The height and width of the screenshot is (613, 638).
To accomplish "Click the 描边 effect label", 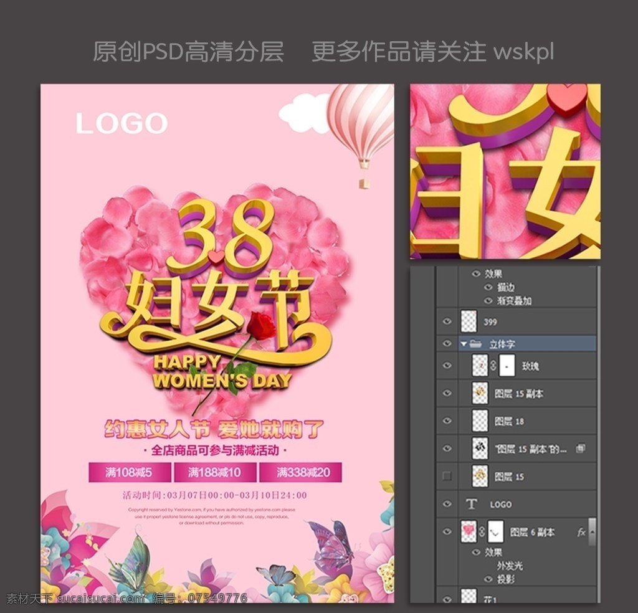I will click(505, 288).
